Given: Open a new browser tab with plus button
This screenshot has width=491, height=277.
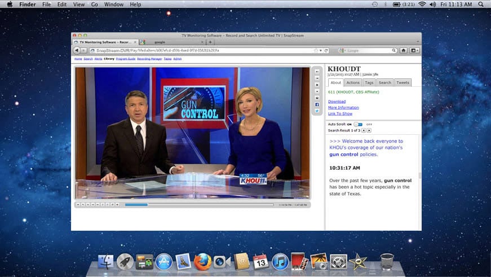Looking at the screenshot, I should click(210, 42).
